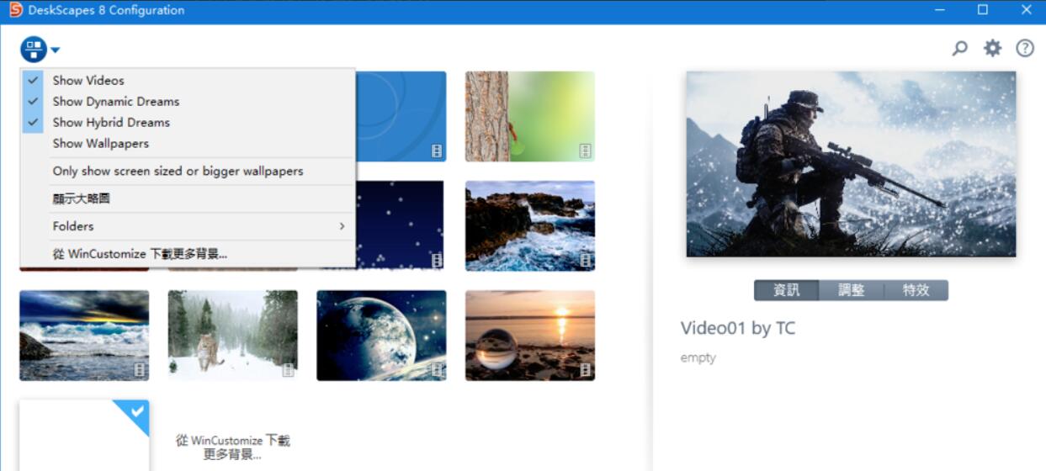Select Only show screen sized or bigger wallpapers
This screenshot has height=471, width=1046.
(x=178, y=172)
